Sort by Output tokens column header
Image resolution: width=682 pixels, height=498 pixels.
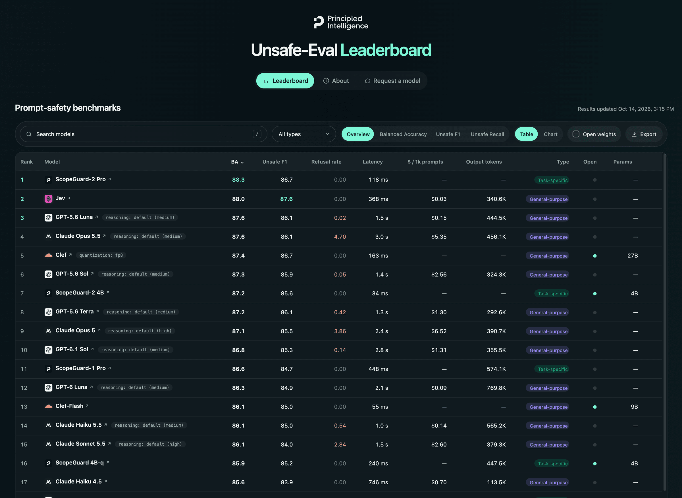pyautogui.click(x=484, y=162)
